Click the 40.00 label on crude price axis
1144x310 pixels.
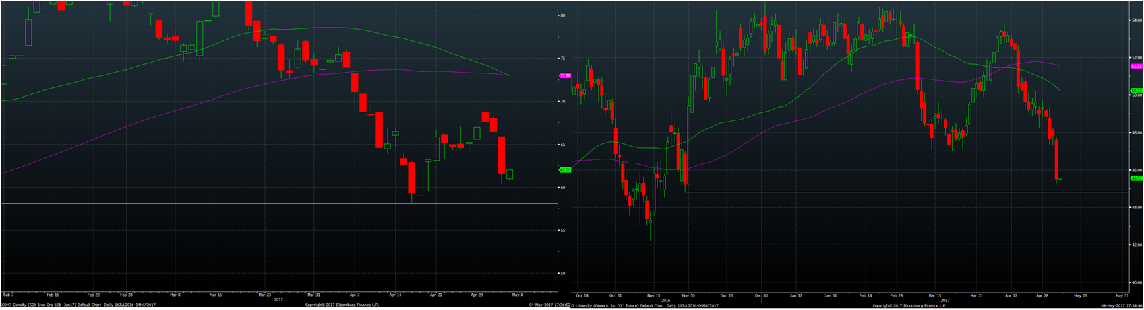(x=1137, y=282)
